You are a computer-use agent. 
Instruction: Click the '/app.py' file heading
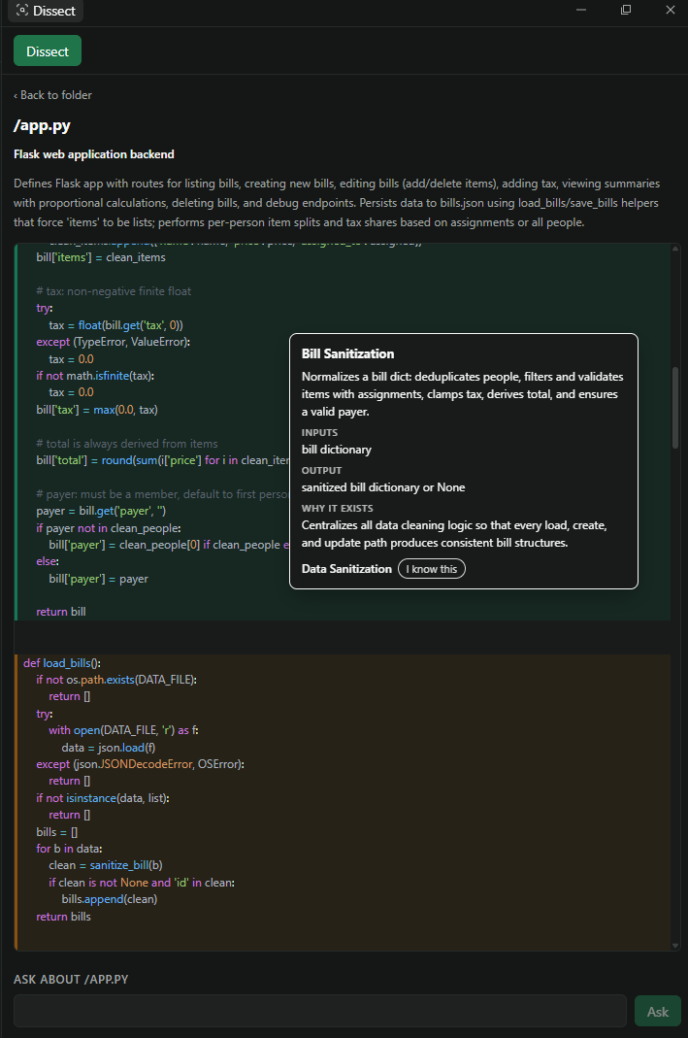pyautogui.click(x=42, y=125)
